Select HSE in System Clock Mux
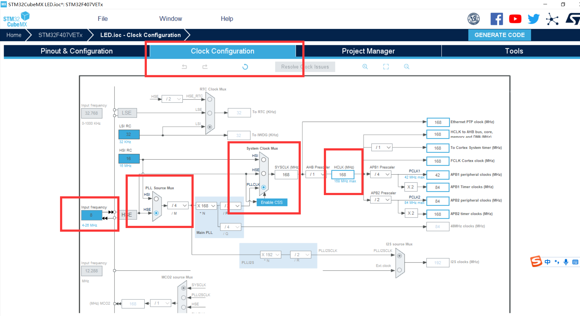 pos(264,174)
